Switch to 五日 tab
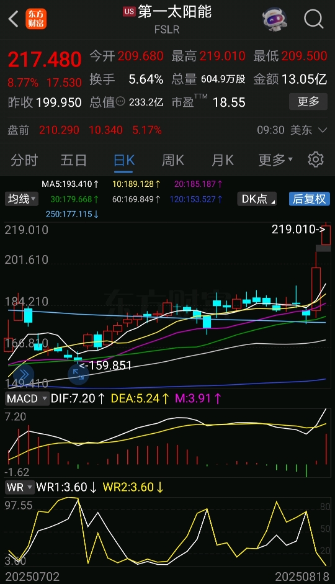 tap(74, 160)
